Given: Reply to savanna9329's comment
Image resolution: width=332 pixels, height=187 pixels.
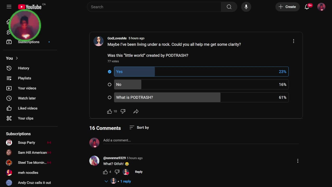Looking at the screenshot, I should point(139,172).
